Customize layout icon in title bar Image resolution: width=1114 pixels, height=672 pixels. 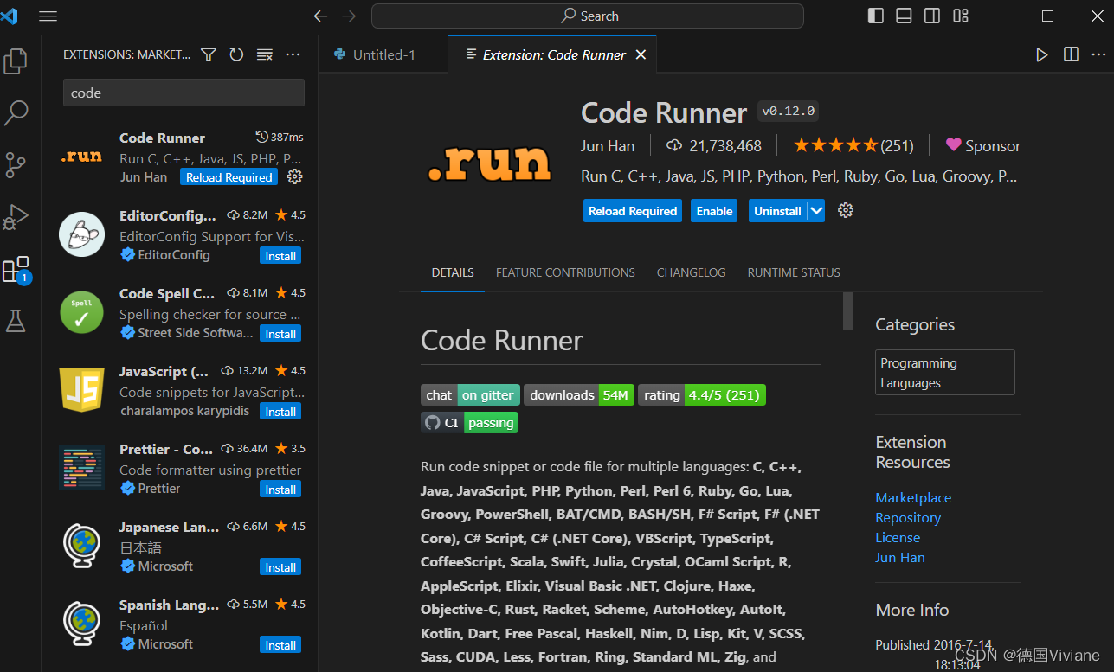pos(961,16)
